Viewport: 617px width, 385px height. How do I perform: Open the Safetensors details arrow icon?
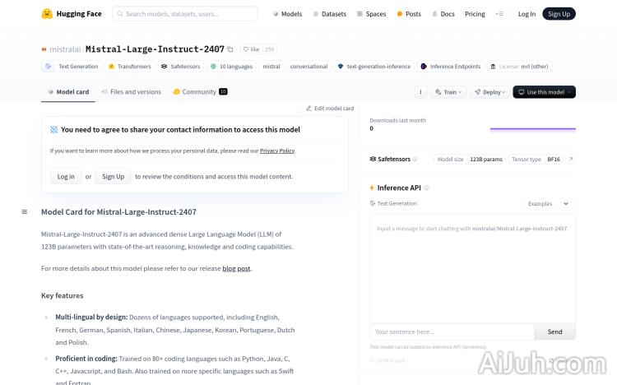pyautogui.click(x=571, y=159)
